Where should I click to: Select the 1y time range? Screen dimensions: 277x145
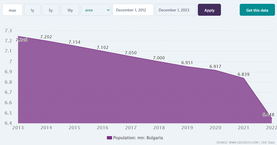coord(32,10)
